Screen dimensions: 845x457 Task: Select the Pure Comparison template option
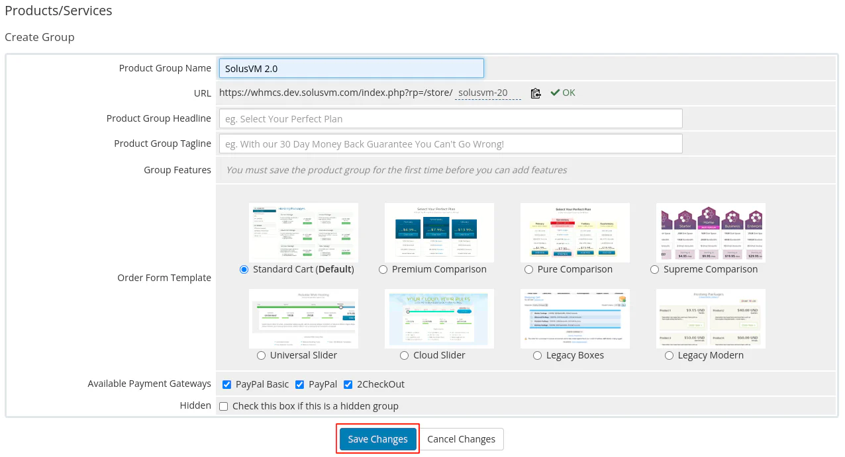click(528, 269)
